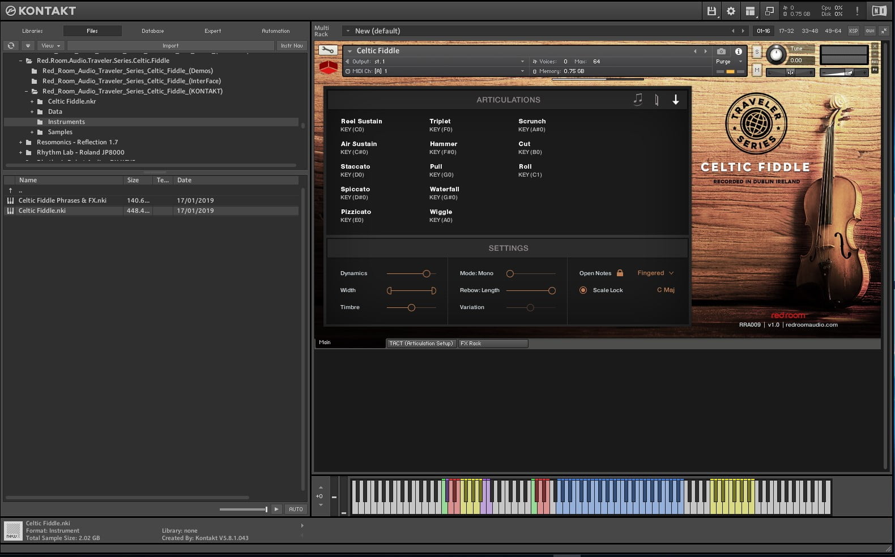Minimize the Celtic Fiddle instrument header

coord(875,54)
